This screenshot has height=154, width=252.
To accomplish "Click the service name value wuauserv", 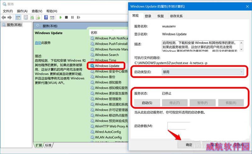I will (169, 26).
